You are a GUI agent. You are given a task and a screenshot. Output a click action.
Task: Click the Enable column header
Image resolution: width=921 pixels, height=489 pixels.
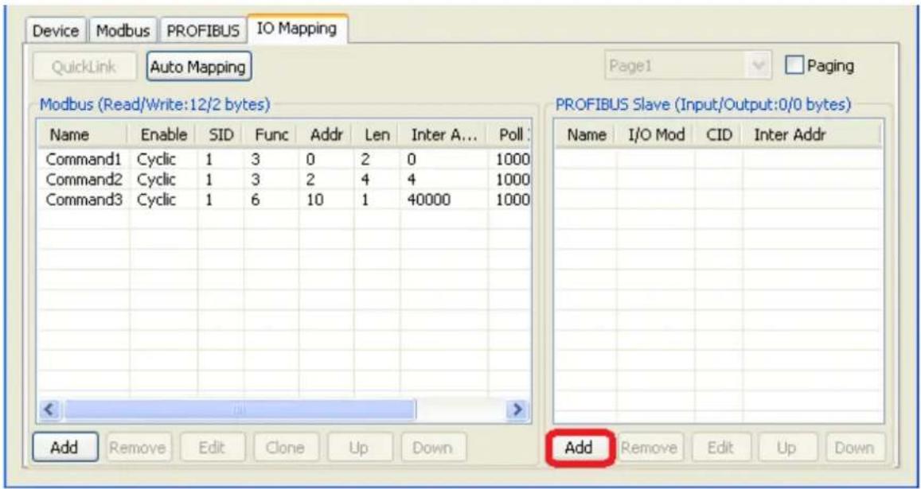click(x=163, y=135)
